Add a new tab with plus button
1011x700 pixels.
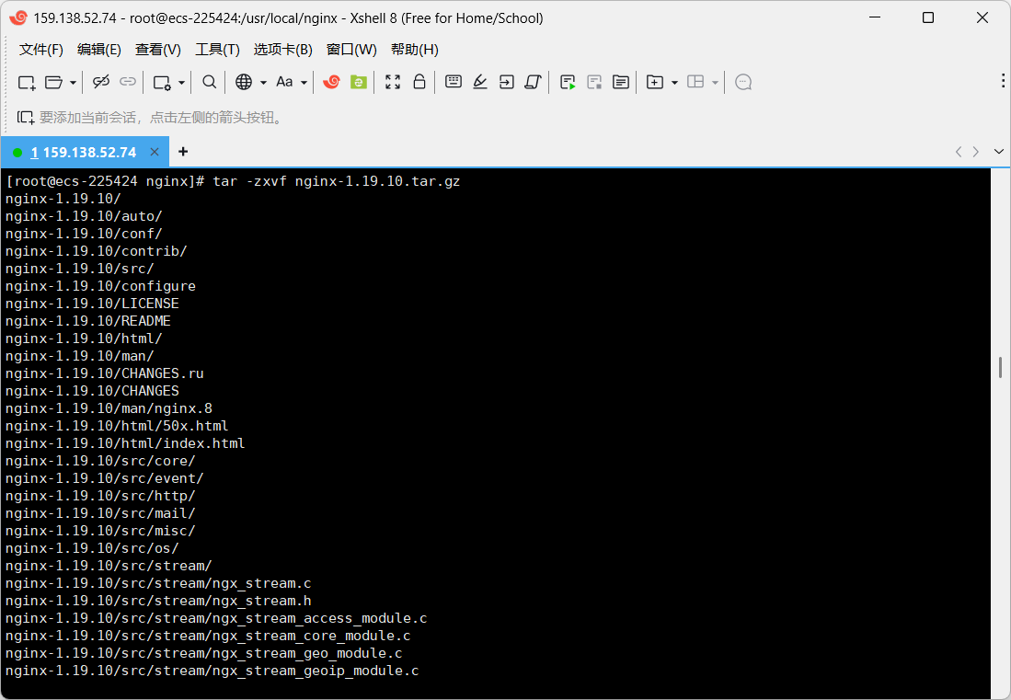point(183,152)
